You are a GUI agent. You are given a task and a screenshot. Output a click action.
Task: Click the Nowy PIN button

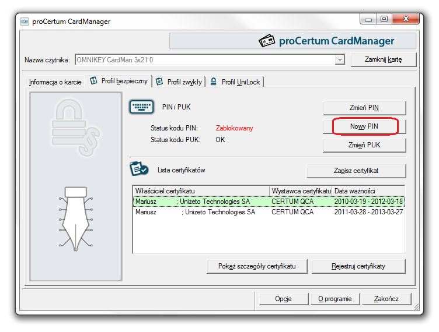point(364,126)
